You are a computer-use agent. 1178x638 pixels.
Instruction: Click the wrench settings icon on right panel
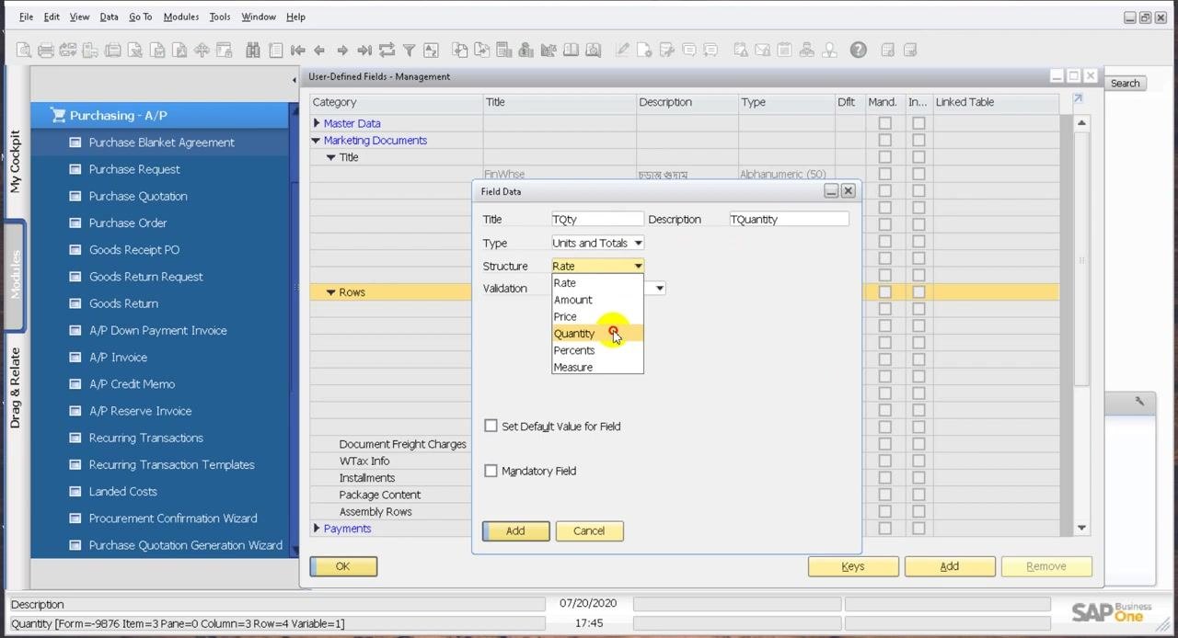[x=1139, y=402]
